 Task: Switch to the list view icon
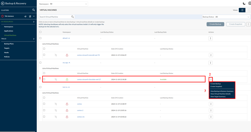pyautogui.click(x=242, y=10)
